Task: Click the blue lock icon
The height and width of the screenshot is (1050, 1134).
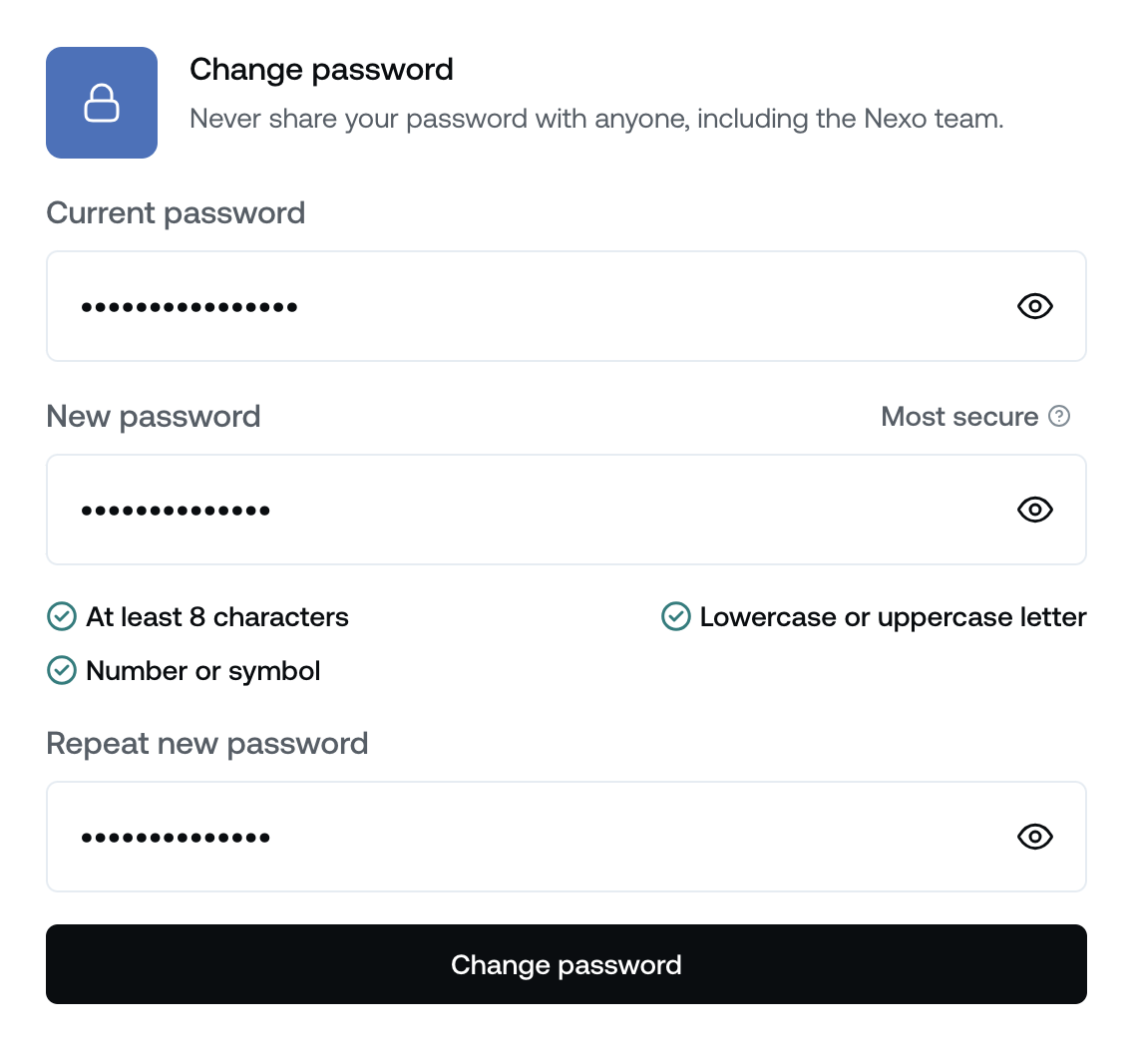Action: [101, 102]
